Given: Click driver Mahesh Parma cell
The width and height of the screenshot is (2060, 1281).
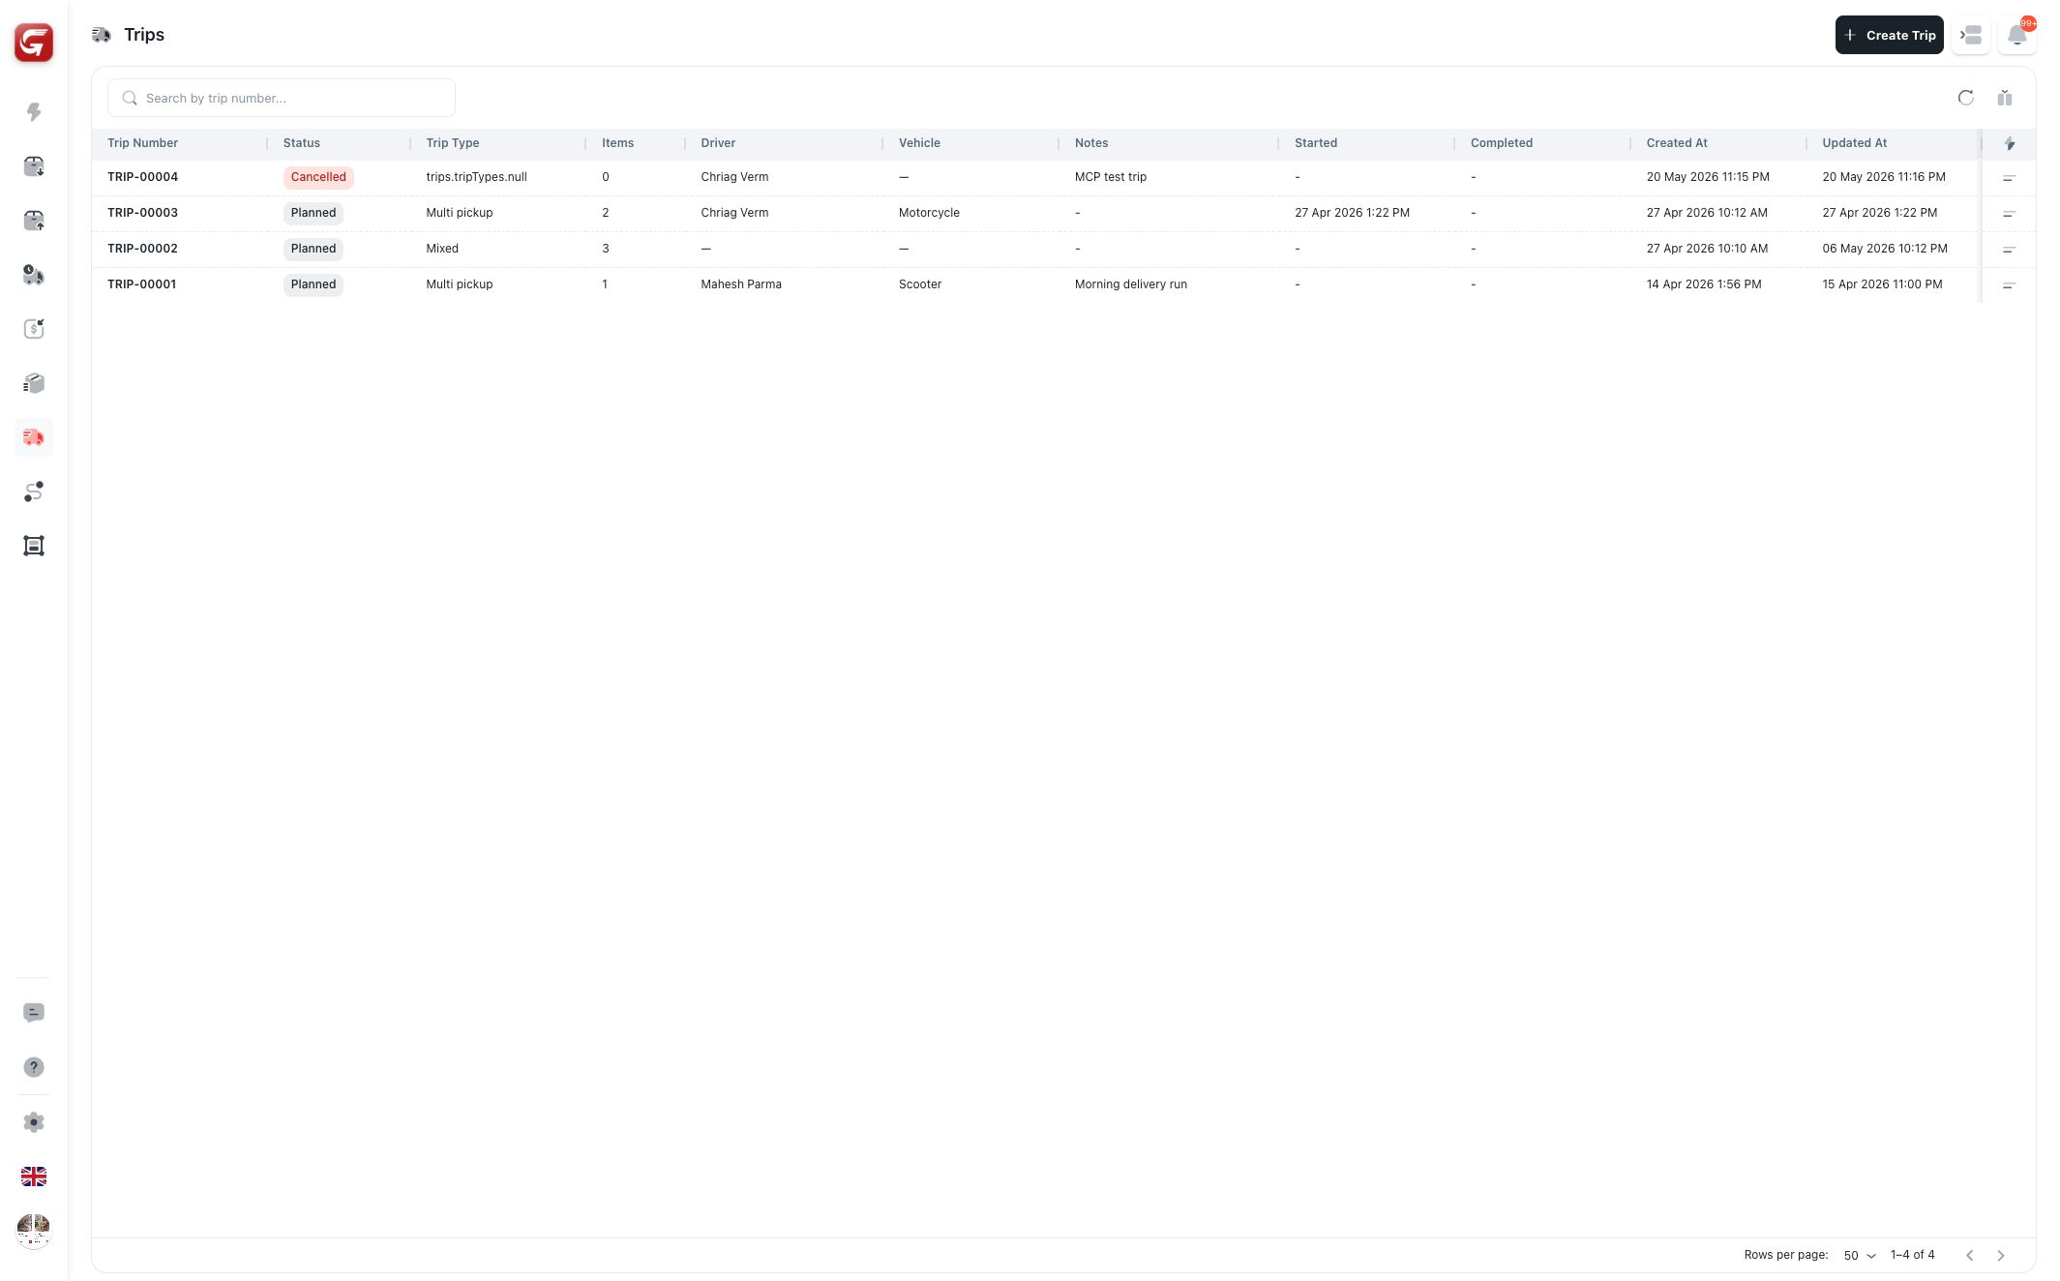Looking at the screenshot, I should tap(741, 284).
